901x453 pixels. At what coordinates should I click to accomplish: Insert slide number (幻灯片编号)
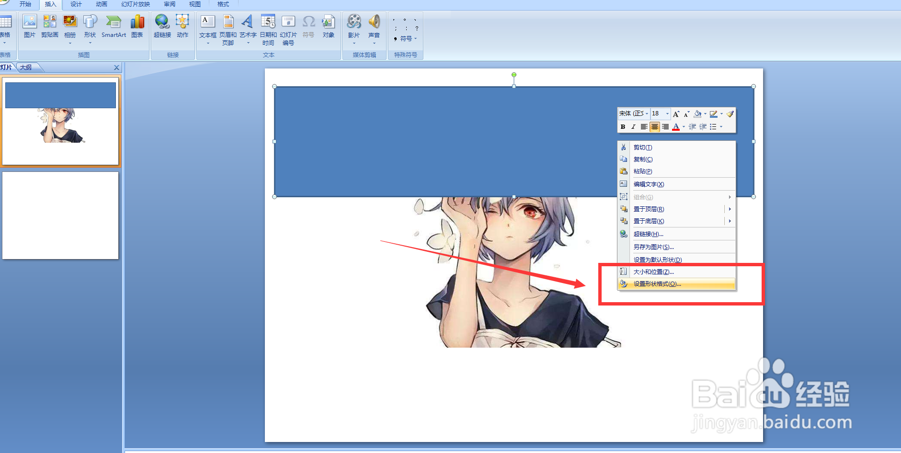point(288,30)
